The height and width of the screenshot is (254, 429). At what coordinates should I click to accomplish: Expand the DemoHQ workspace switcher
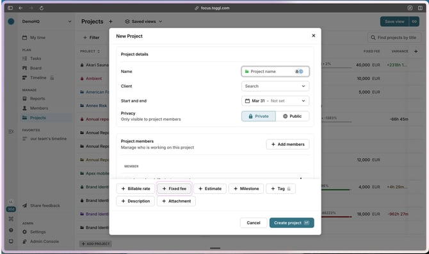(47, 21)
